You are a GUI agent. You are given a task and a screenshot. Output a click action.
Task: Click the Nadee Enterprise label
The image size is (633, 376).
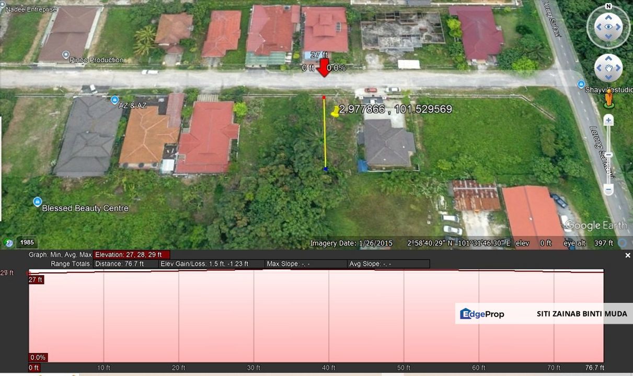(x=31, y=9)
